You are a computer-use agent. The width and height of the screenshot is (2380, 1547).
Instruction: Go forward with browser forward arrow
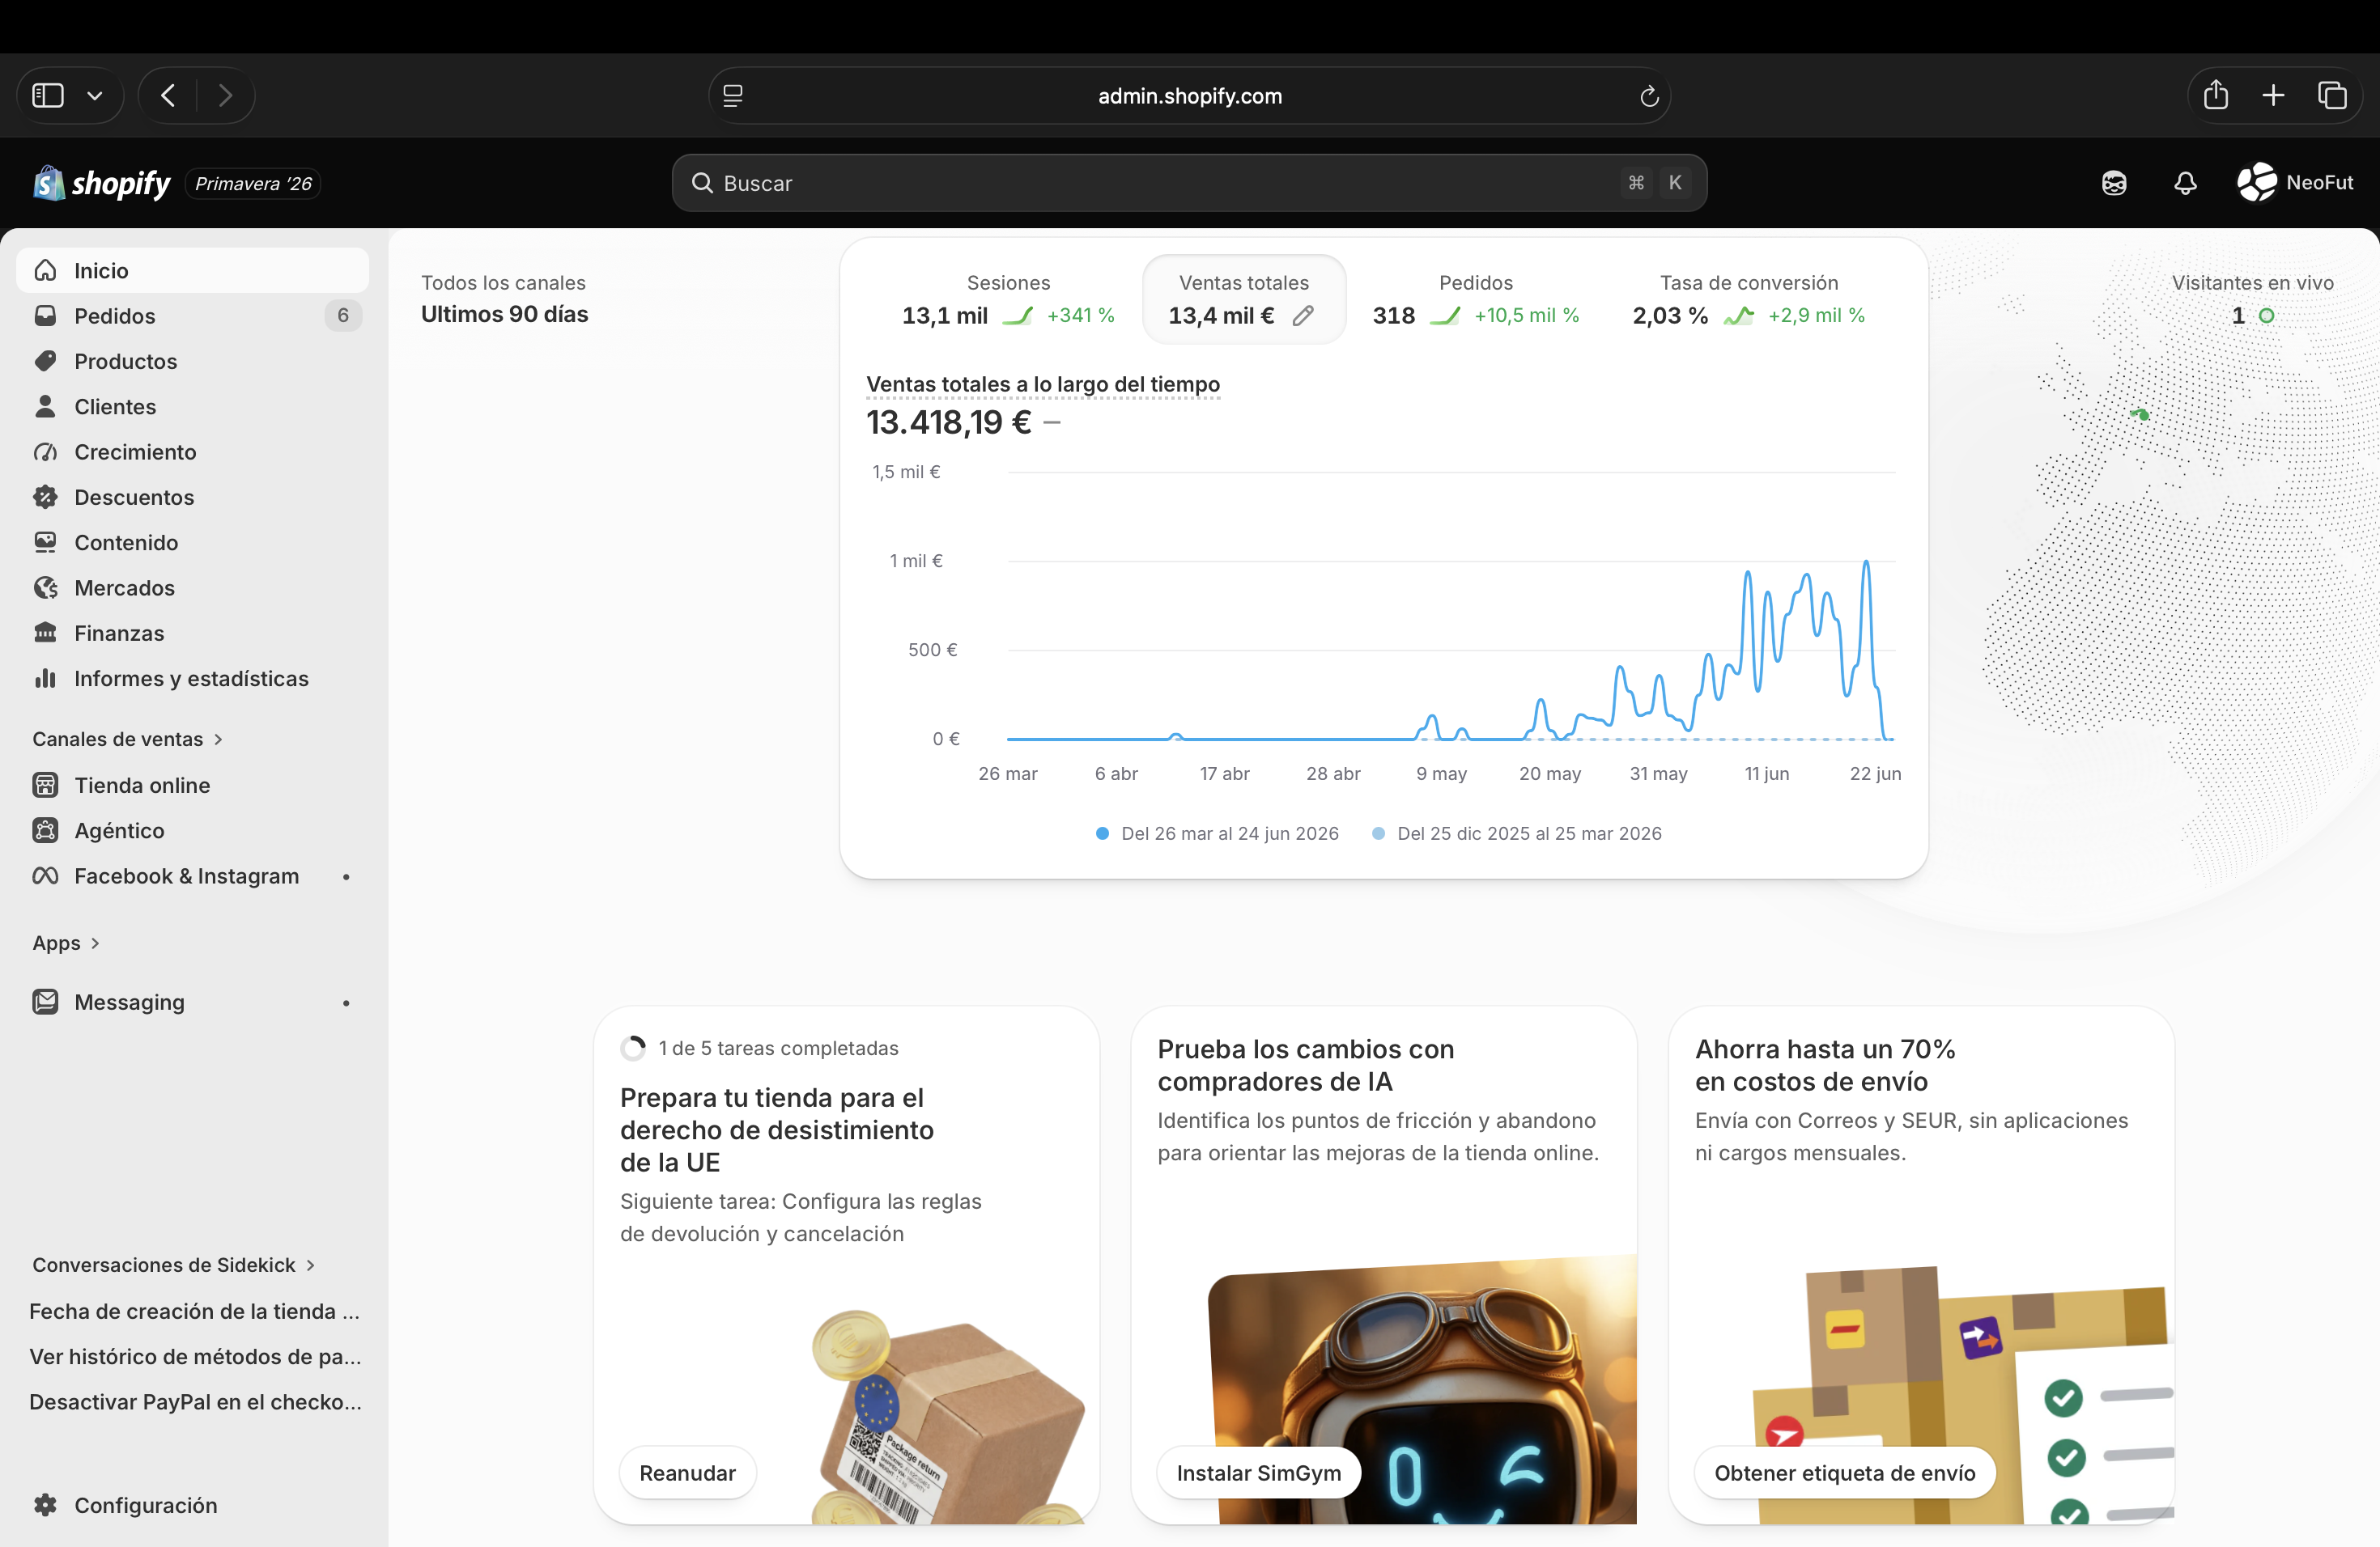coord(225,95)
